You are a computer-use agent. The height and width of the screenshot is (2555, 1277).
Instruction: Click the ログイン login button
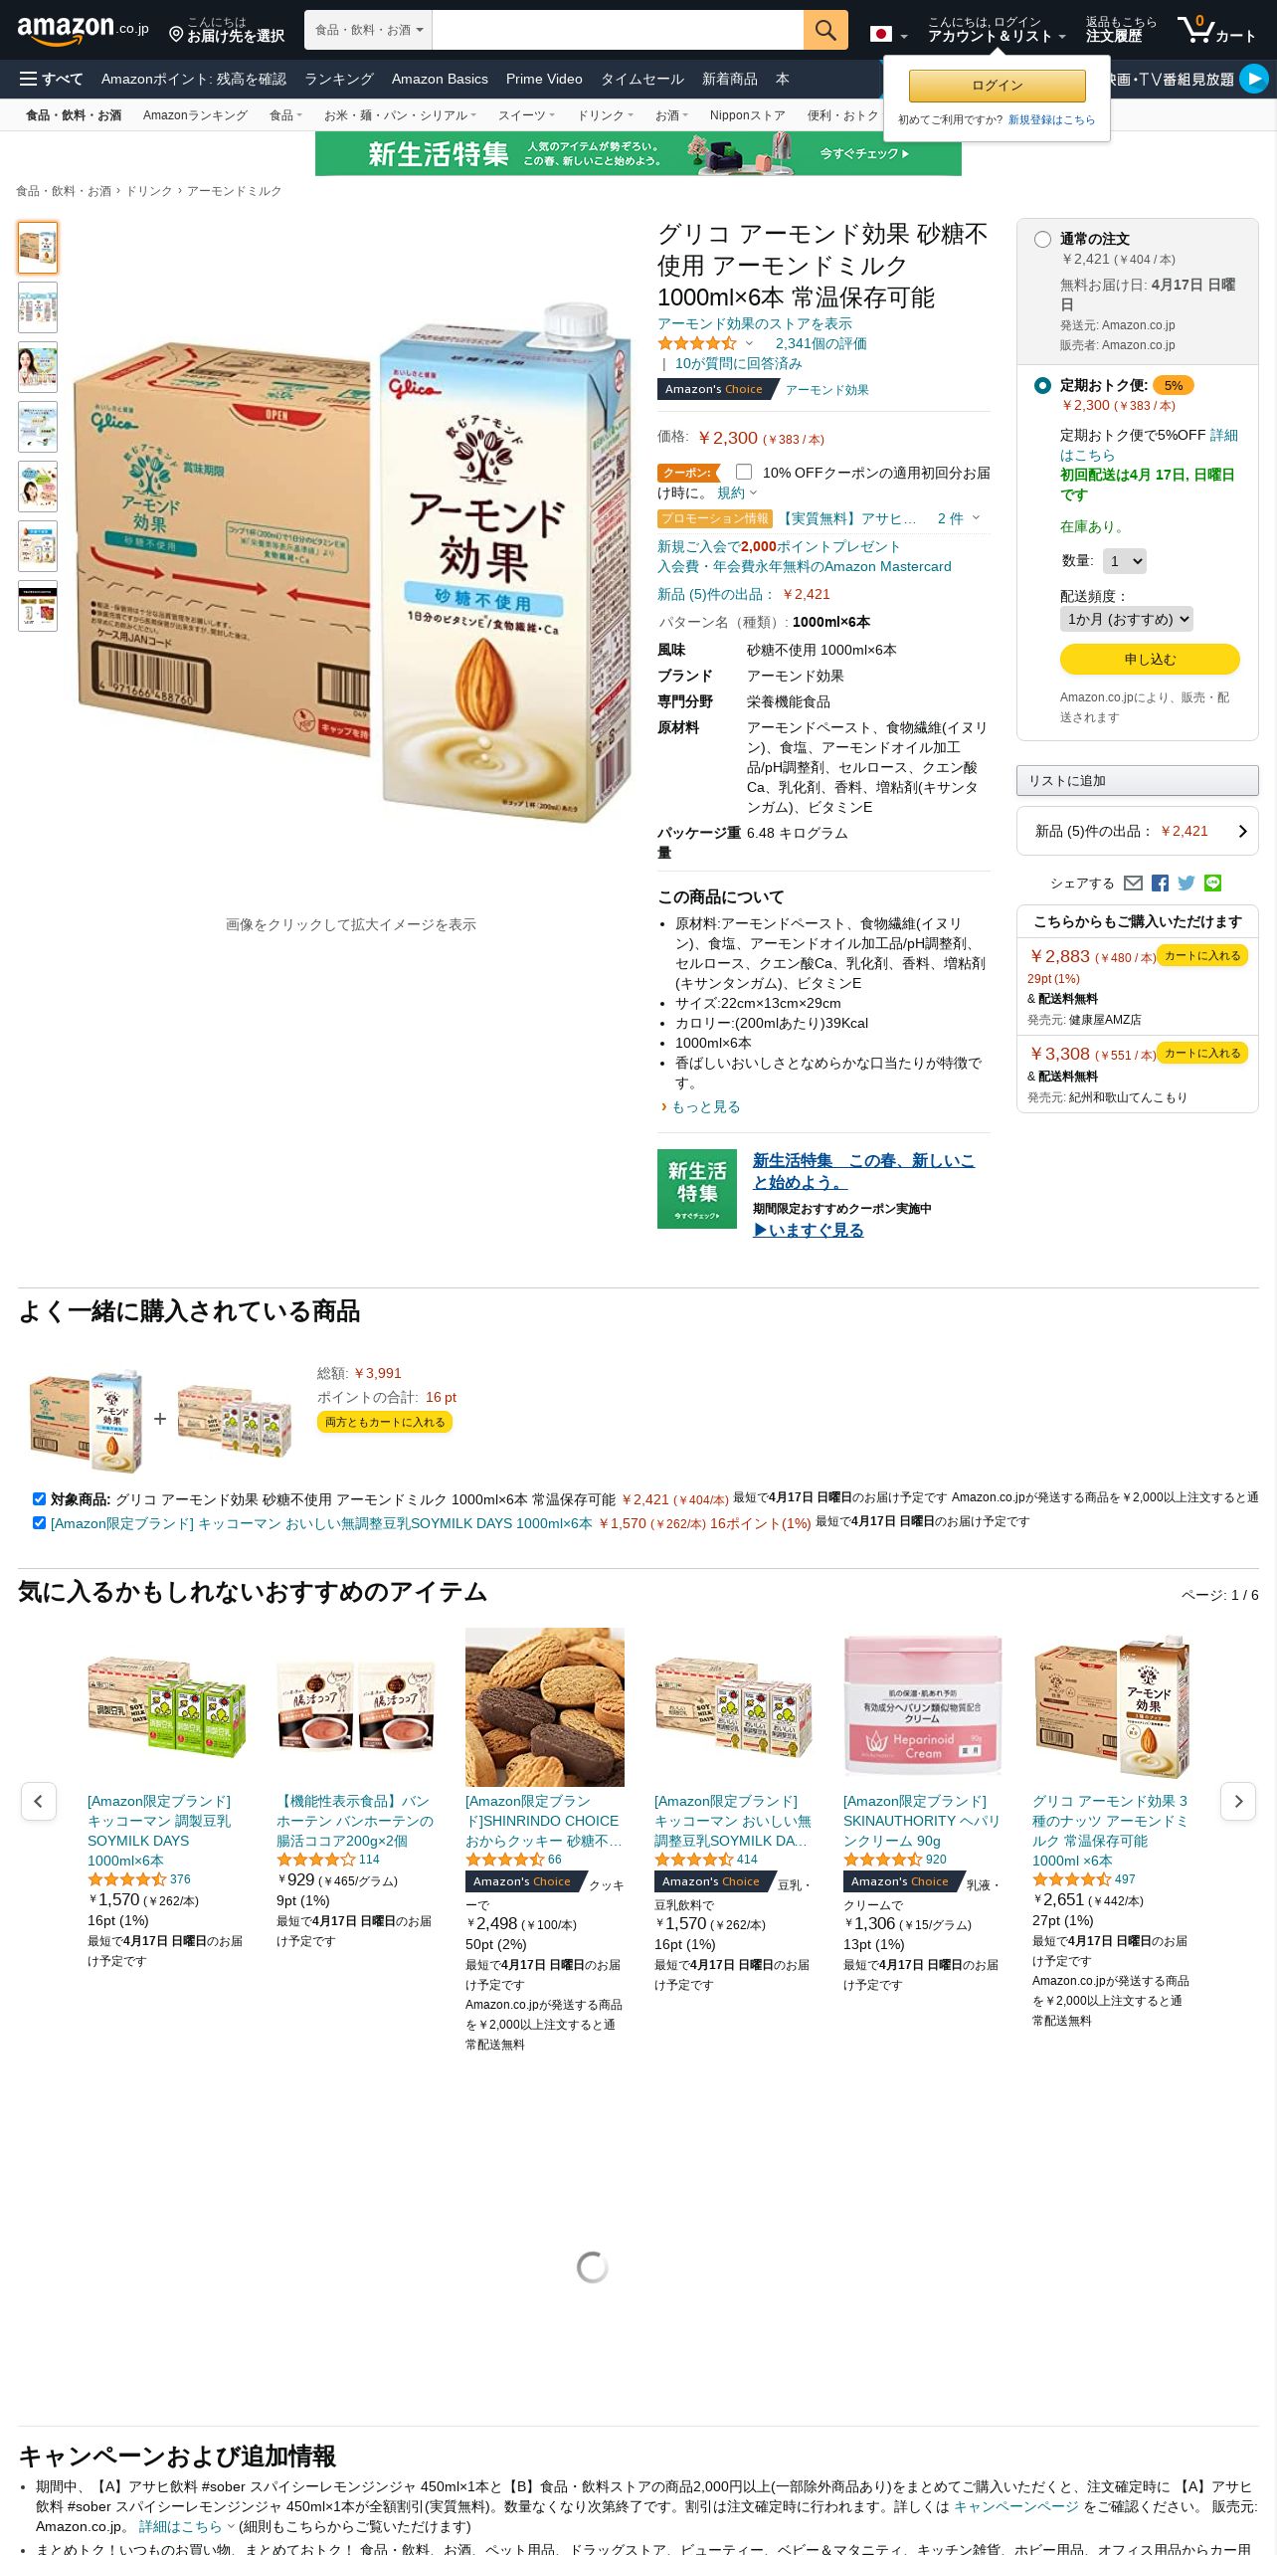(x=997, y=86)
